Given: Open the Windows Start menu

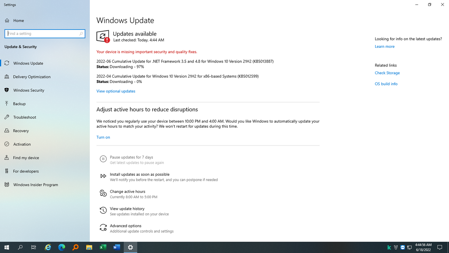Looking at the screenshot, I should pyautogui.click(x=7, y=247).
